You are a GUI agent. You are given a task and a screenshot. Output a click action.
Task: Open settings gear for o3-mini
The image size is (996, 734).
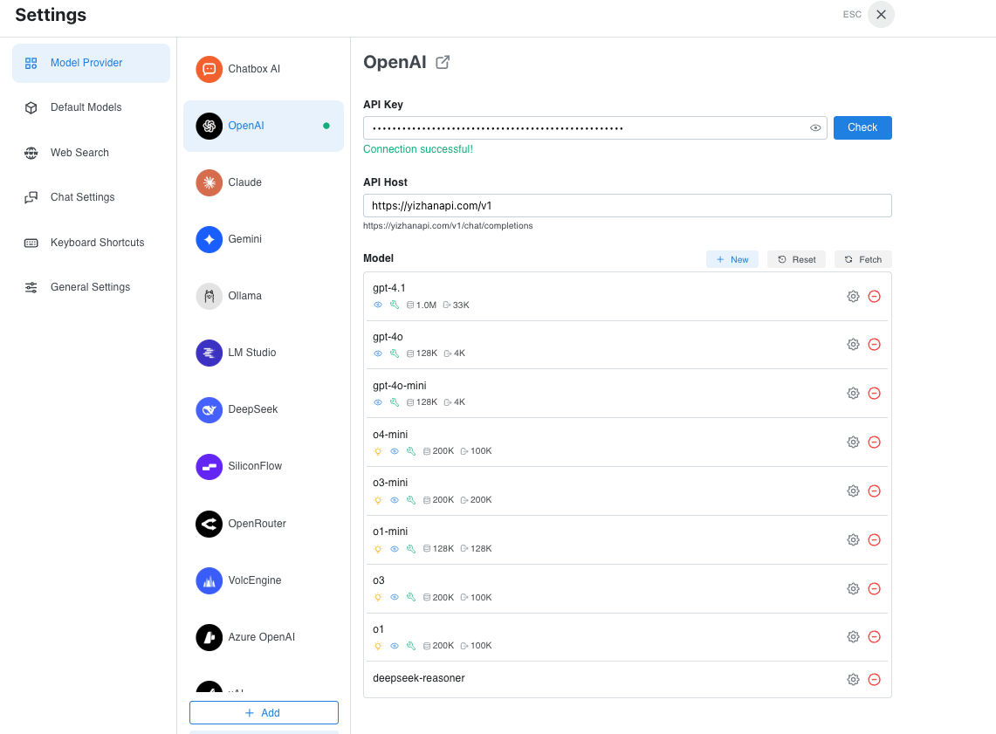click(853, 490)
